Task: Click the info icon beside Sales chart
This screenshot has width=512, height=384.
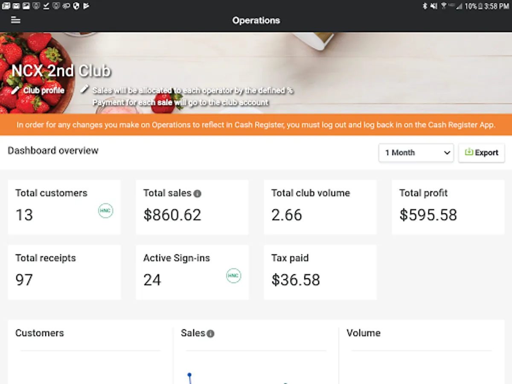Action: click(211, 334)
